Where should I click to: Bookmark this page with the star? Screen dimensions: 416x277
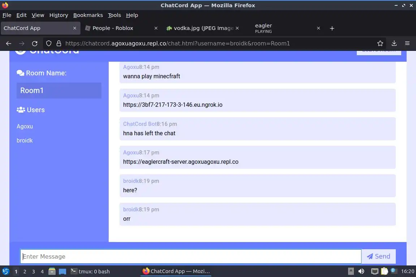pyautogui.click(x=380, y=44)
